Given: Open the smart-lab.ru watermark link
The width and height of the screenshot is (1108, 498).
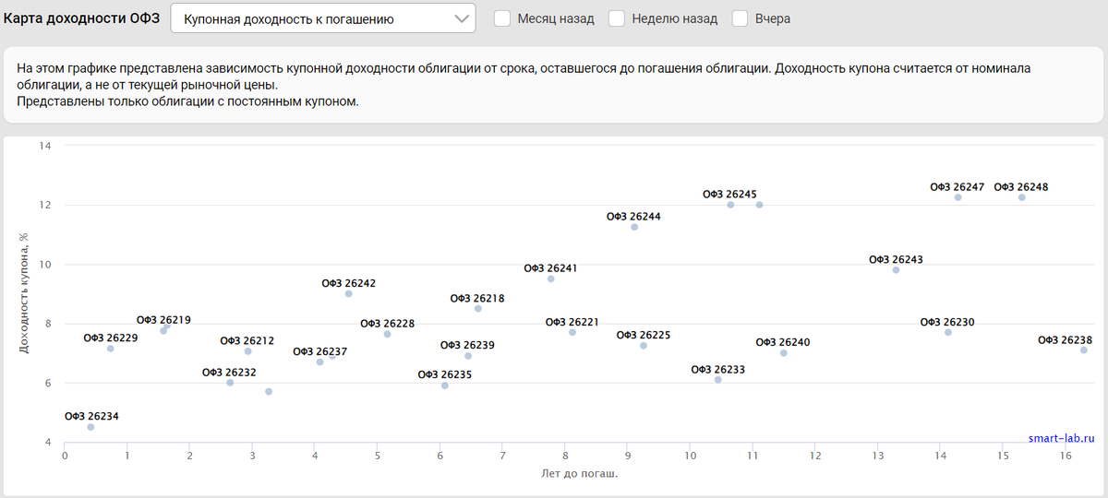Looking at the screenshot, I should pos(1061,439).
